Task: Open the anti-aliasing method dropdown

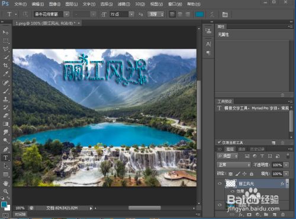Action: 156,14
